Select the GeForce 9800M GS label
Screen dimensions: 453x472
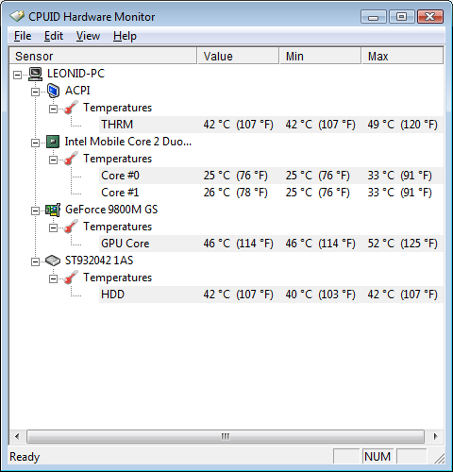point(111,210)
